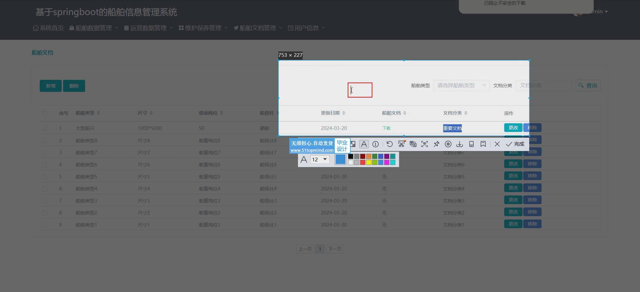Image resolution: width=640 pixels, height=292 pixels.
Task: Check the checkbox for row 船舶类型5
Action: (45, 177)
